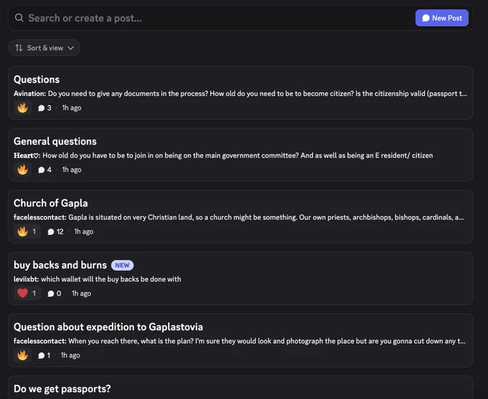Click comment icon on Gaplastovia expedition post
This screenshot has width=488, height=399.
[41, 355]
